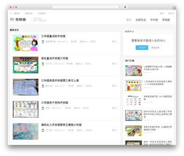Open hot article 心理健康手抄报100张

pos(158,68)
